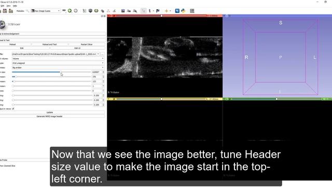Open the Python interactor icon
The width and height of the screenshot is (332, 187).
click(183, 11)
